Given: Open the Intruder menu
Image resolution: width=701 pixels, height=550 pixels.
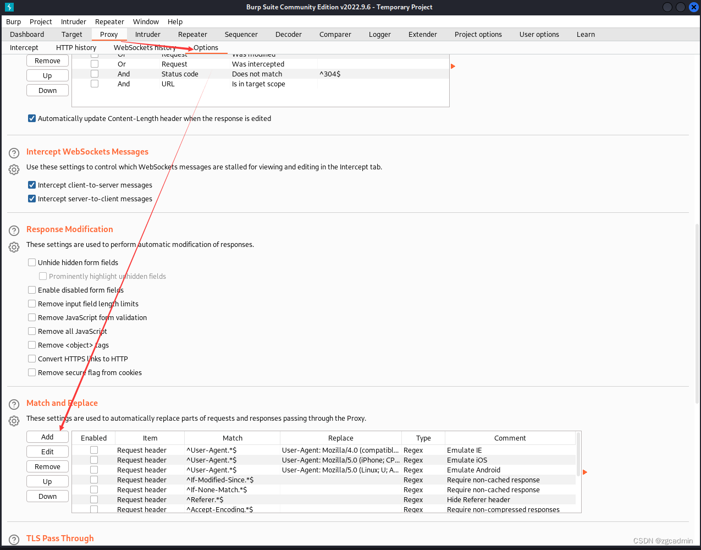Looking at the screenshot, I should click(74, 21).
